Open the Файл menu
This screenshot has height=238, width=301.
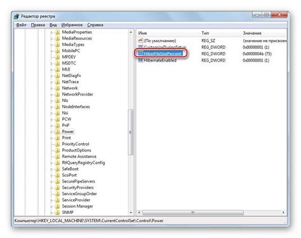(x=21, y=25)
